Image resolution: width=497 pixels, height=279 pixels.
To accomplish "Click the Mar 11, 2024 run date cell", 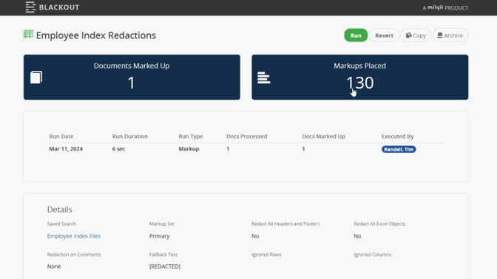I will 66,148.
